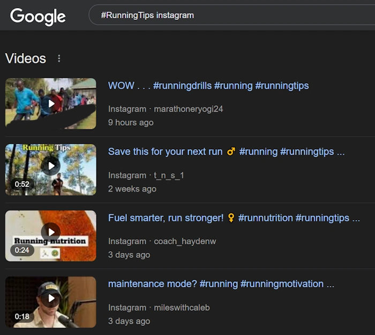Play the WOW runningdrills video thumbnail
375x335 pixels.
coord(51,104)
